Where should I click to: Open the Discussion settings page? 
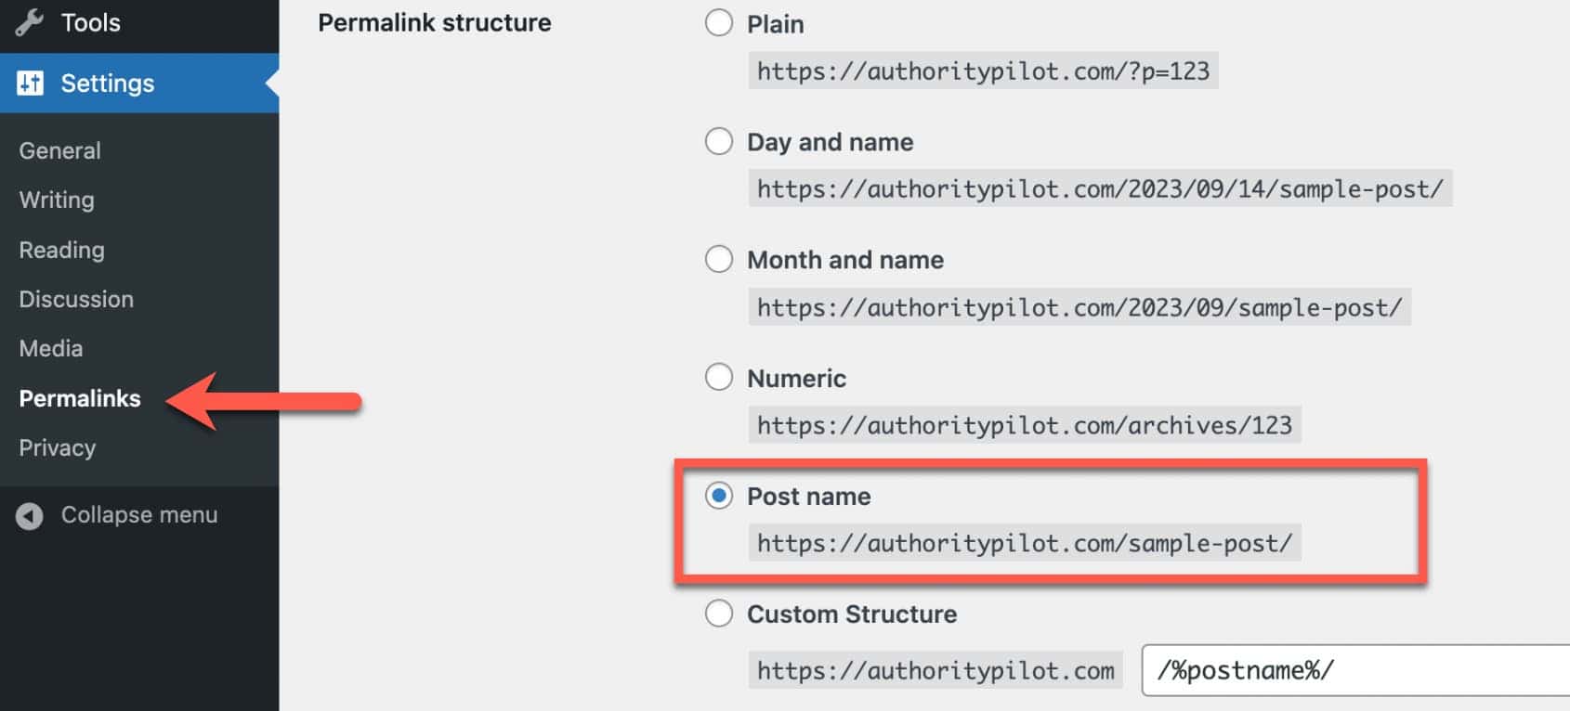coord(75,299)
